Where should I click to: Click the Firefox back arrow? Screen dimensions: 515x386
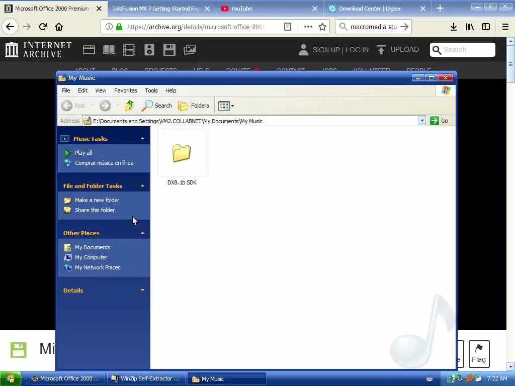coord(10,27)
